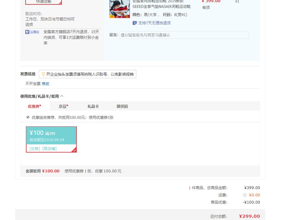Click the 运费险 label text
This screenshot has height=220, width=289.
point(34,32)
